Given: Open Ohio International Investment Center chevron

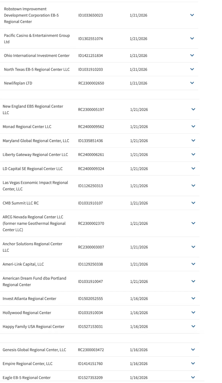Looking at the screenshot, I should point(192,56).
